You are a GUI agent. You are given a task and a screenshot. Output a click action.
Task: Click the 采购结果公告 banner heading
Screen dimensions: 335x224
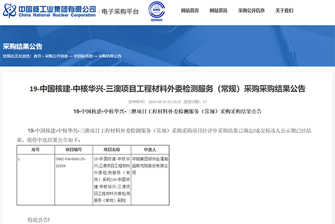coord(22,46)
